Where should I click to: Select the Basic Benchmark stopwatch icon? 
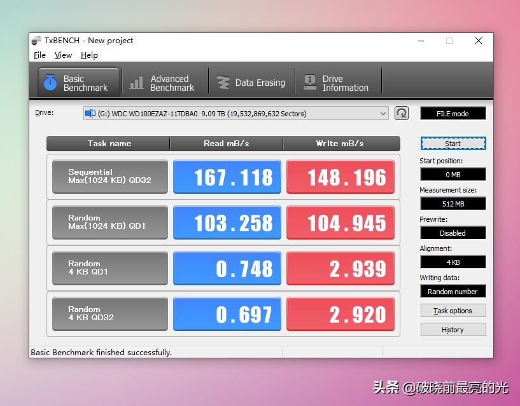[51, 81]
